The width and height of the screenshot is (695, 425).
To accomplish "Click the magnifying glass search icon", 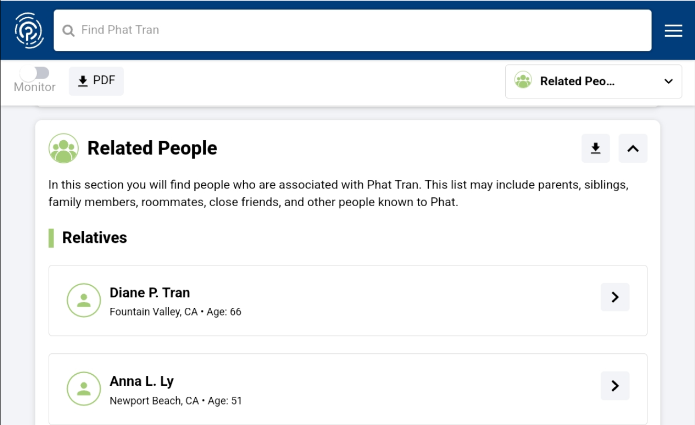I will click(x=68, y=30).
